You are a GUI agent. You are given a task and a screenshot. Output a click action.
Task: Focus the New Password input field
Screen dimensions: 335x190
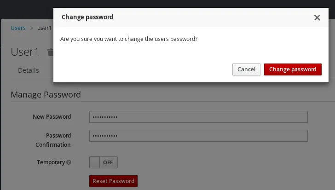tap(198, 117)
